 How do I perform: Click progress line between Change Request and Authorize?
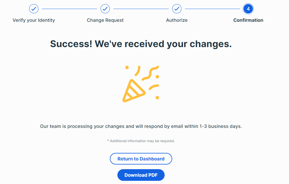pyautogui.click(x=141, y=9)
